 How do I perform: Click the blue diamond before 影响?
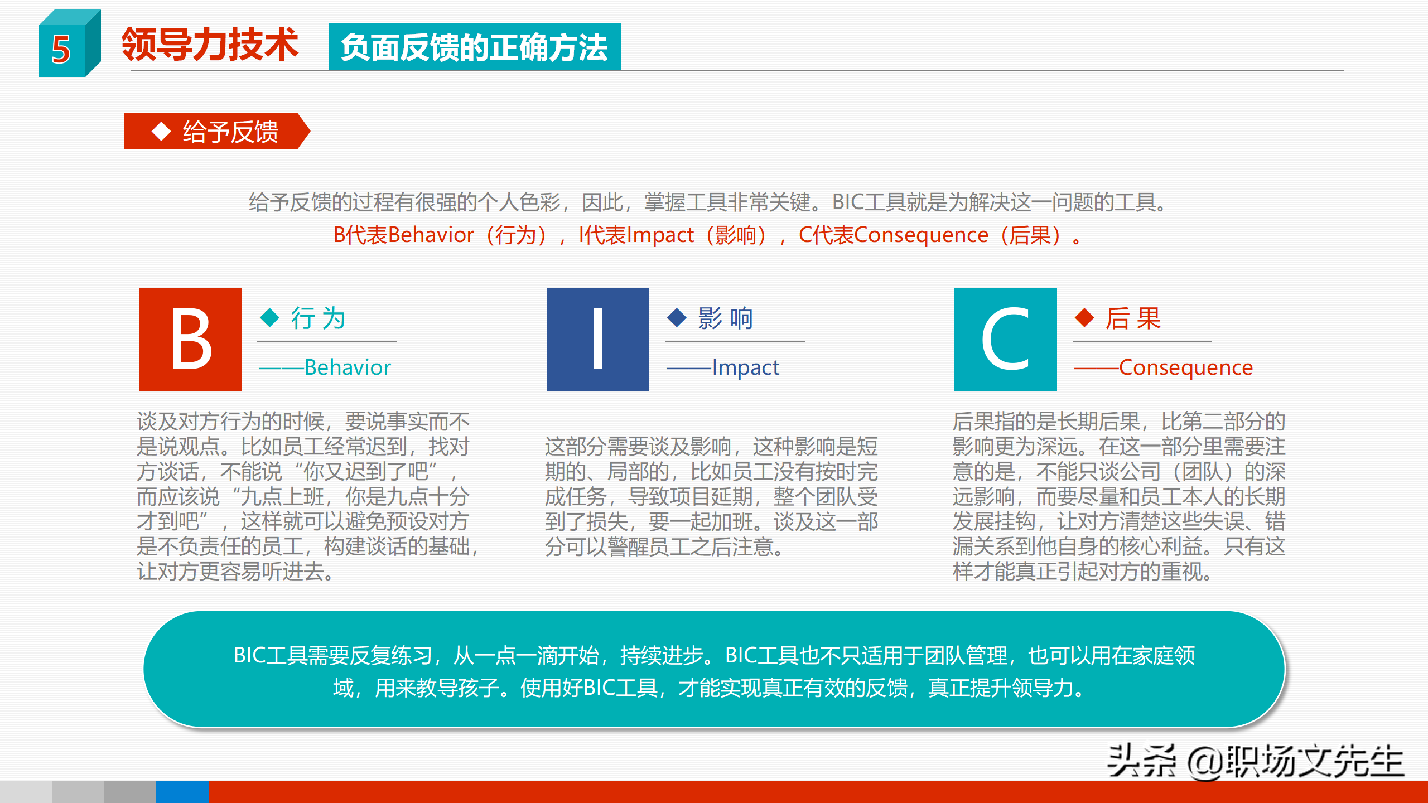[x=677, y=318]
